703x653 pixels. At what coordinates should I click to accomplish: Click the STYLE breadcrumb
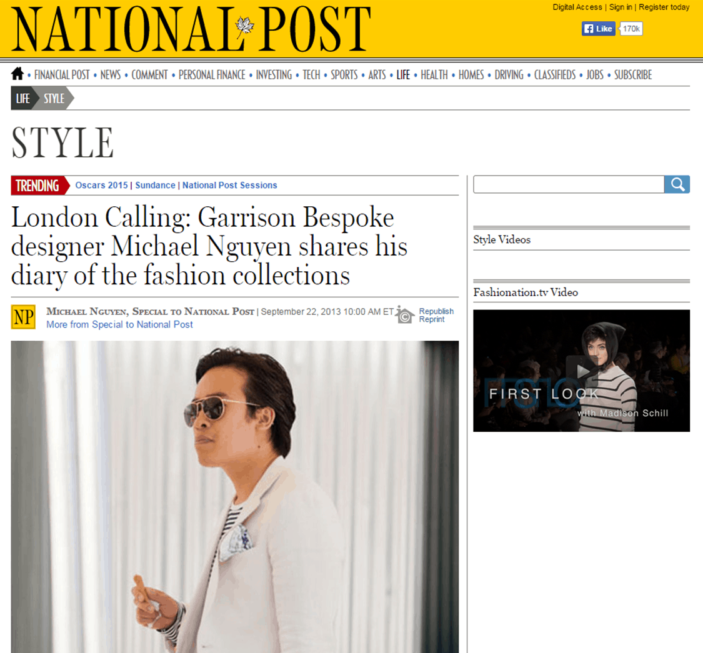pos(54,98)
